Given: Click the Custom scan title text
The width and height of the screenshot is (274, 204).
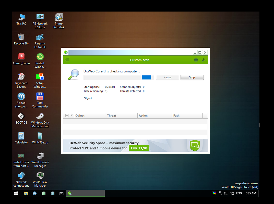Looking at the screenshot, I should click(x=139, y=60).
